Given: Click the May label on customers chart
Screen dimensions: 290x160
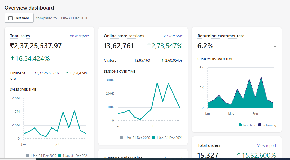Looking at the screenshot, I should [231, 114].
